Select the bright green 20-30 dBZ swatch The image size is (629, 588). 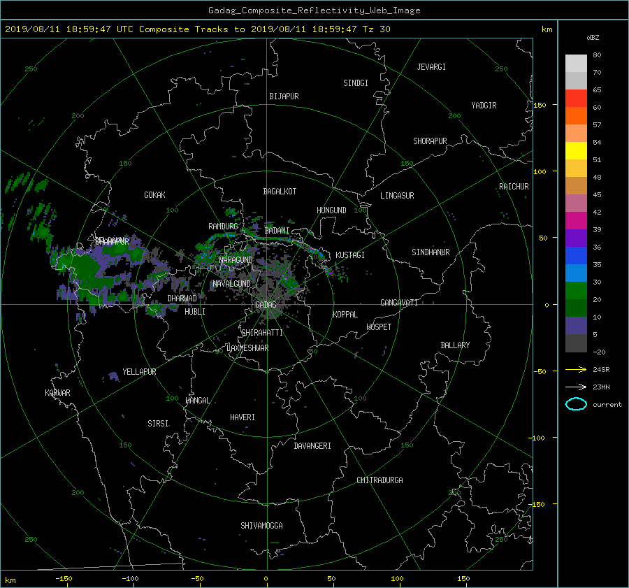(576, 291)
